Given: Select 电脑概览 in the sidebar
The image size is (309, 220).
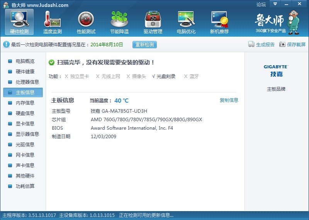Looking at the screenshot, I should click(23, 61).
